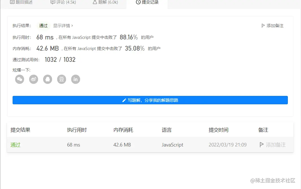Expand 显示详情 for the result

(63, 26)
